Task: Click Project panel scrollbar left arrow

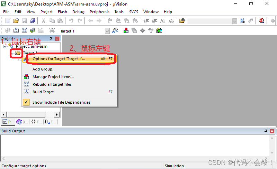Action: [x=4, y=114]
